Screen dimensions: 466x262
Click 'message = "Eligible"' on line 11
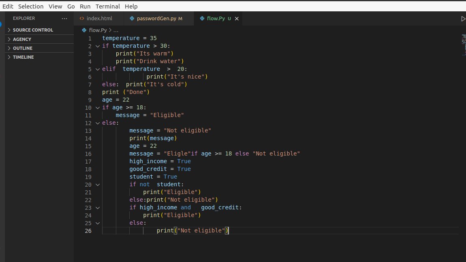pos(150,115)
